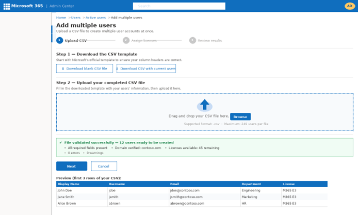The image size is (358, 215).
Task: Cancel the bulk user upload
Action: point(104,166)
